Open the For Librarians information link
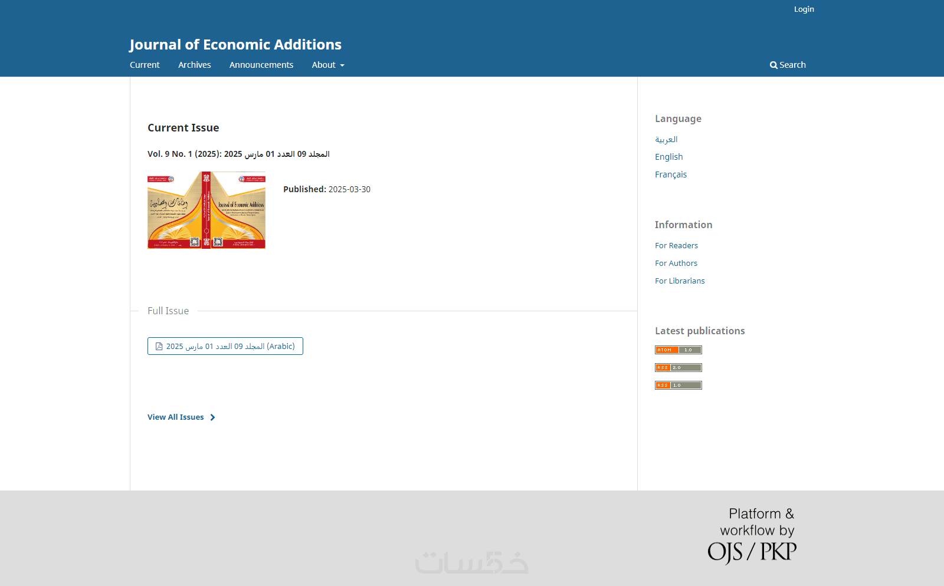 point(680,281)
